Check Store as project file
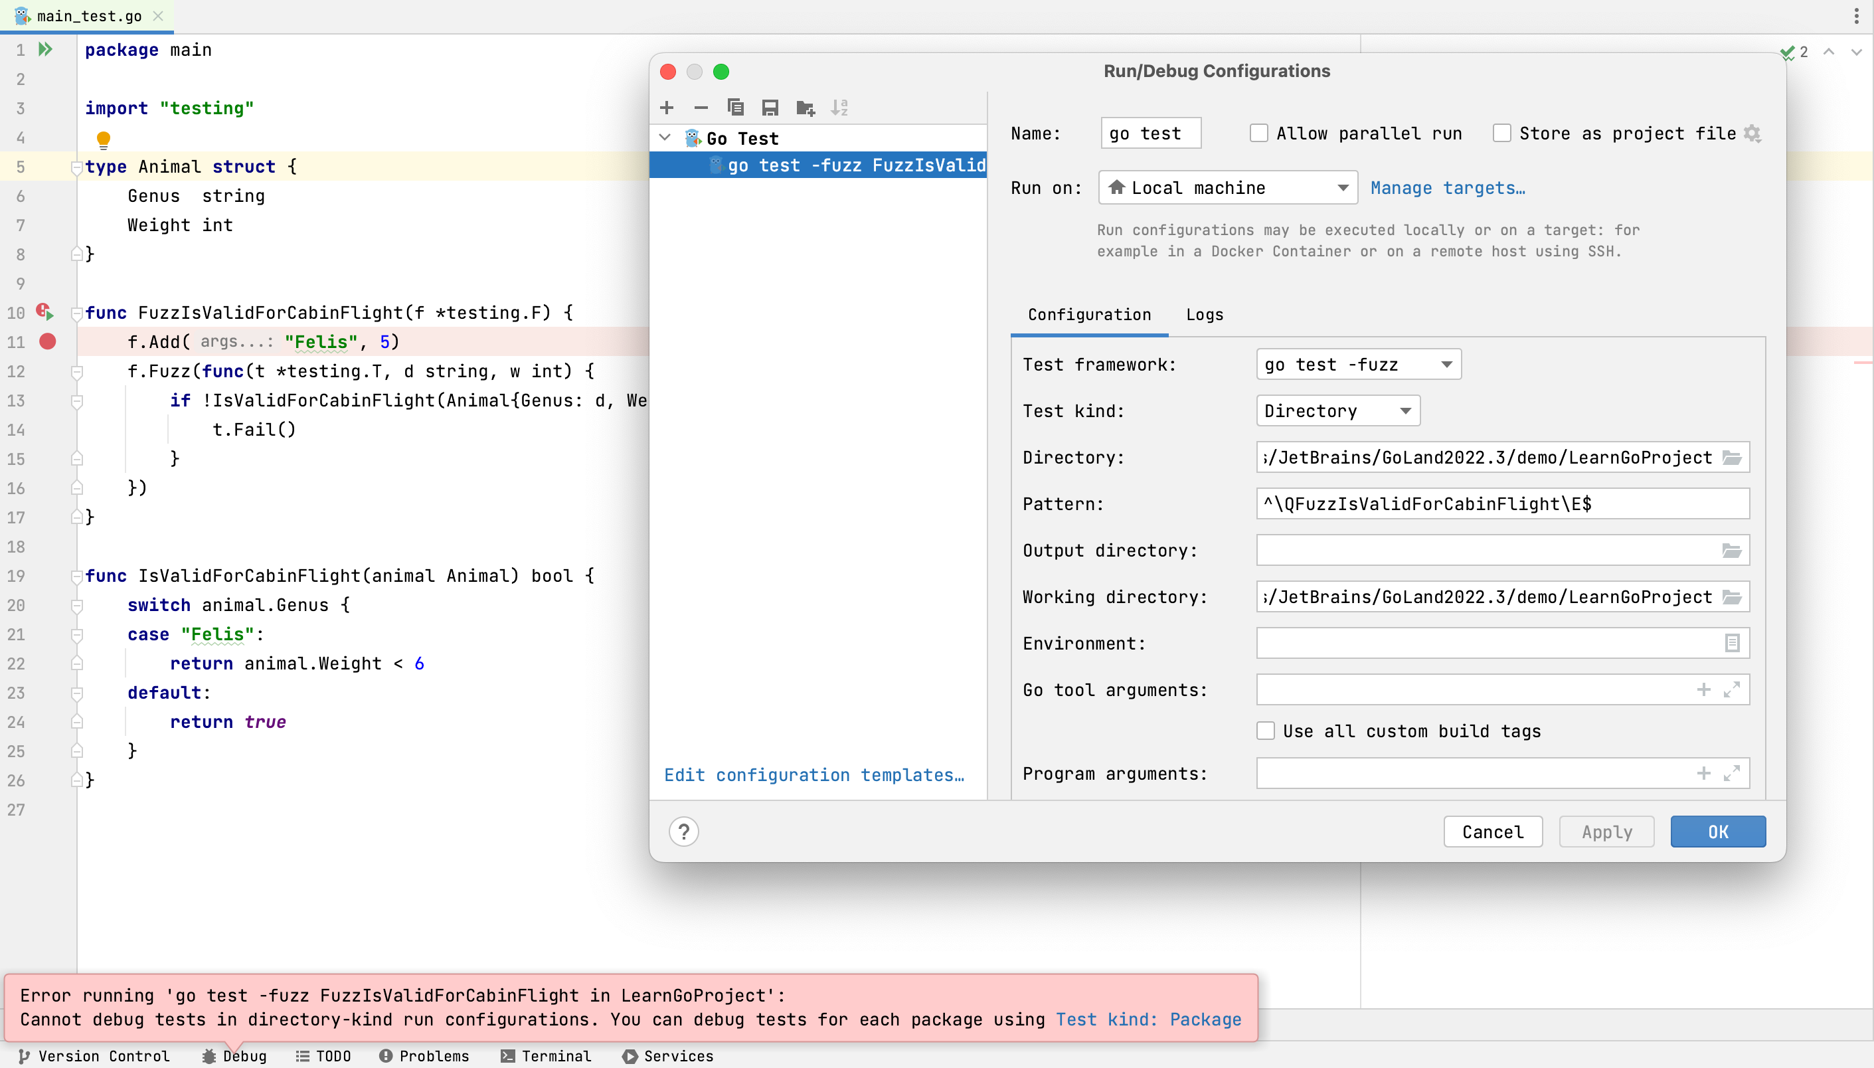The height and width of the screenshot is (1068, 1874). tap(1501, 133)
